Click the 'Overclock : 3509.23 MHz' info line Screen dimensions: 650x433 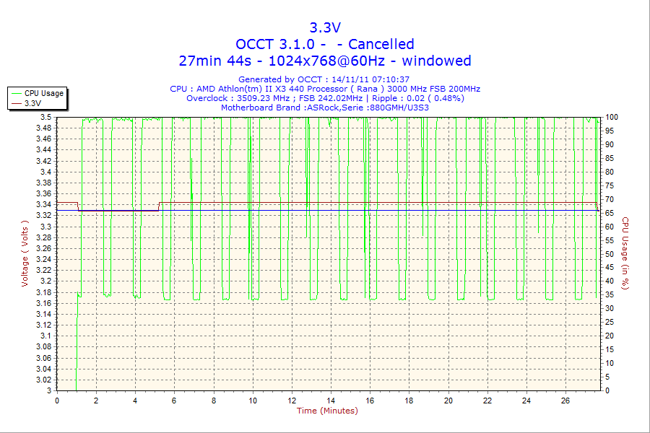(x=325, y=98)
